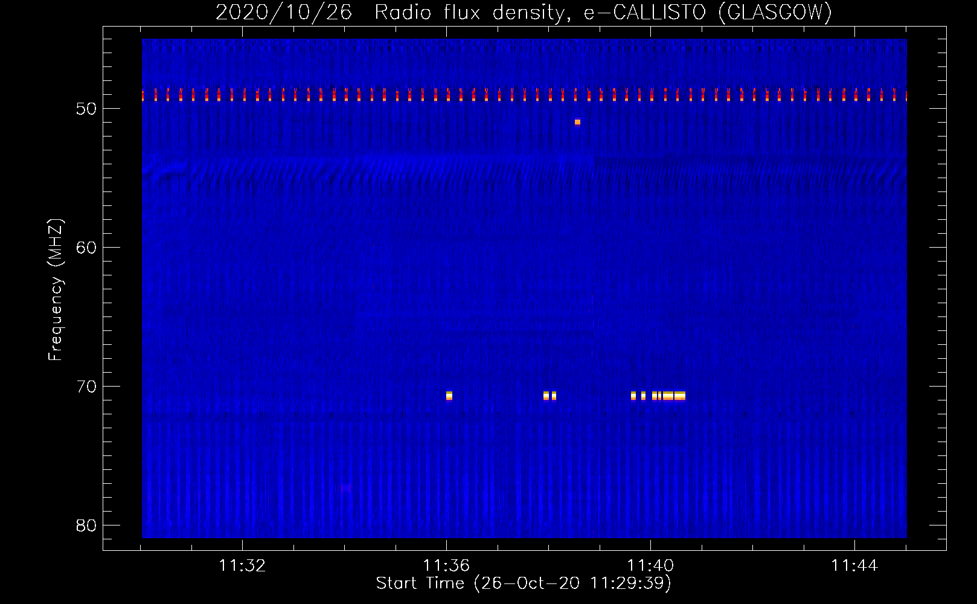Click the widest bright burst after 11:40 near 71 MHz
The image size is (977, 604).
(680, 396)
